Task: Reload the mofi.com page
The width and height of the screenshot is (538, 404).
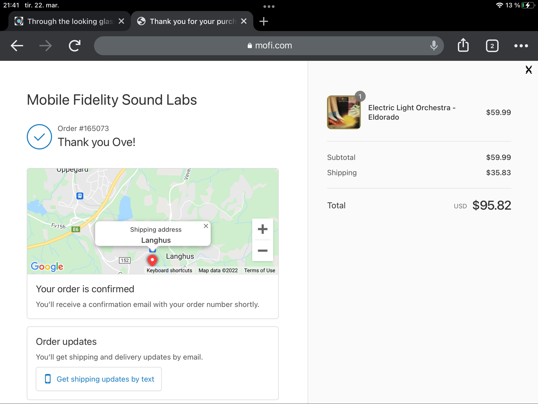Action: point(75,46)
